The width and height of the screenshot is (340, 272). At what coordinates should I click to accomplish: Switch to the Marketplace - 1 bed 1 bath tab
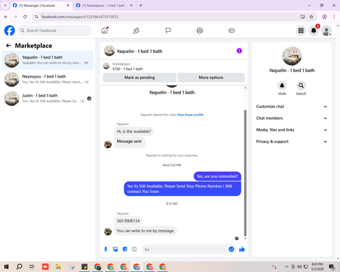pyautogui.click(x=103, y=5)
